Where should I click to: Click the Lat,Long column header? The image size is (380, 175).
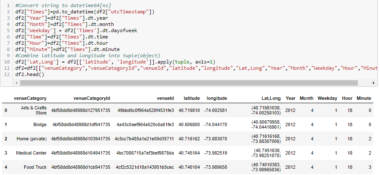271,99
